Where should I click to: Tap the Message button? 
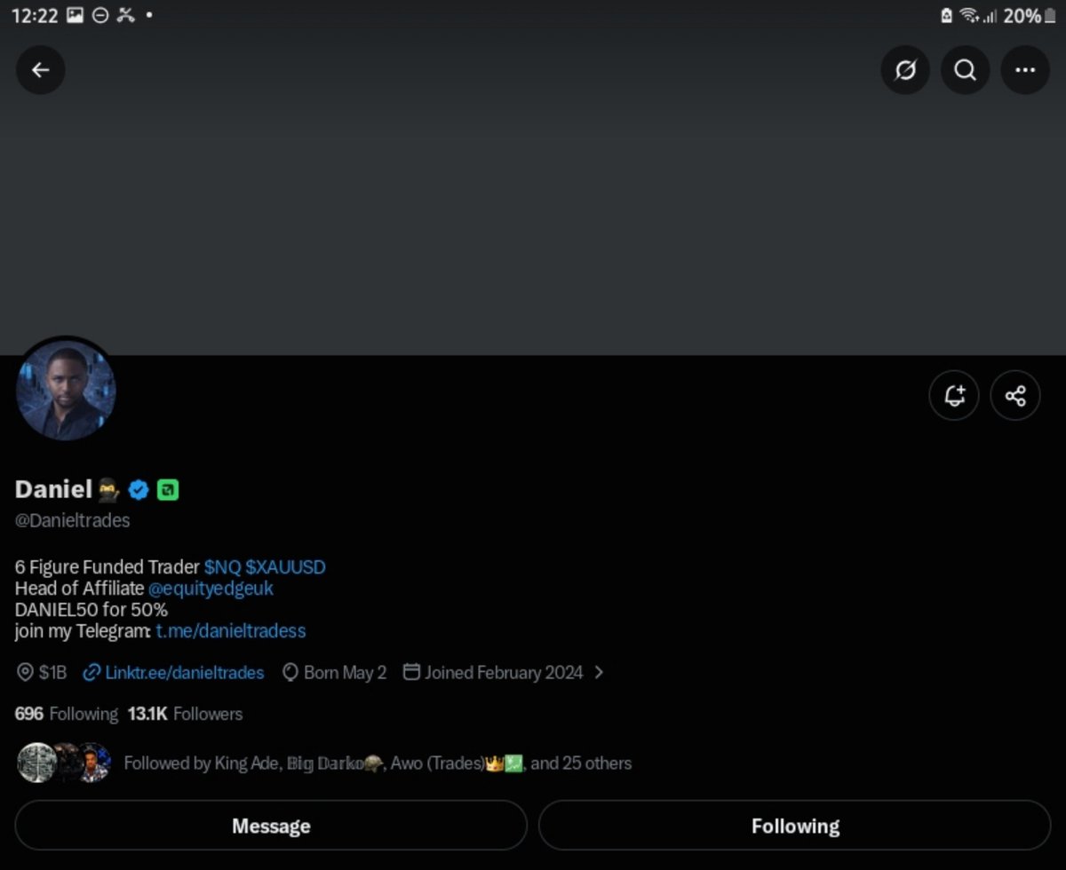click(x=271, y=826)
